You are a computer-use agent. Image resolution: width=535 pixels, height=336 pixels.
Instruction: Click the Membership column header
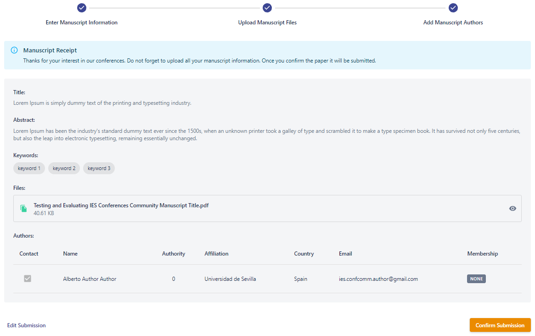pyautogui.click(x=482, y=254)
